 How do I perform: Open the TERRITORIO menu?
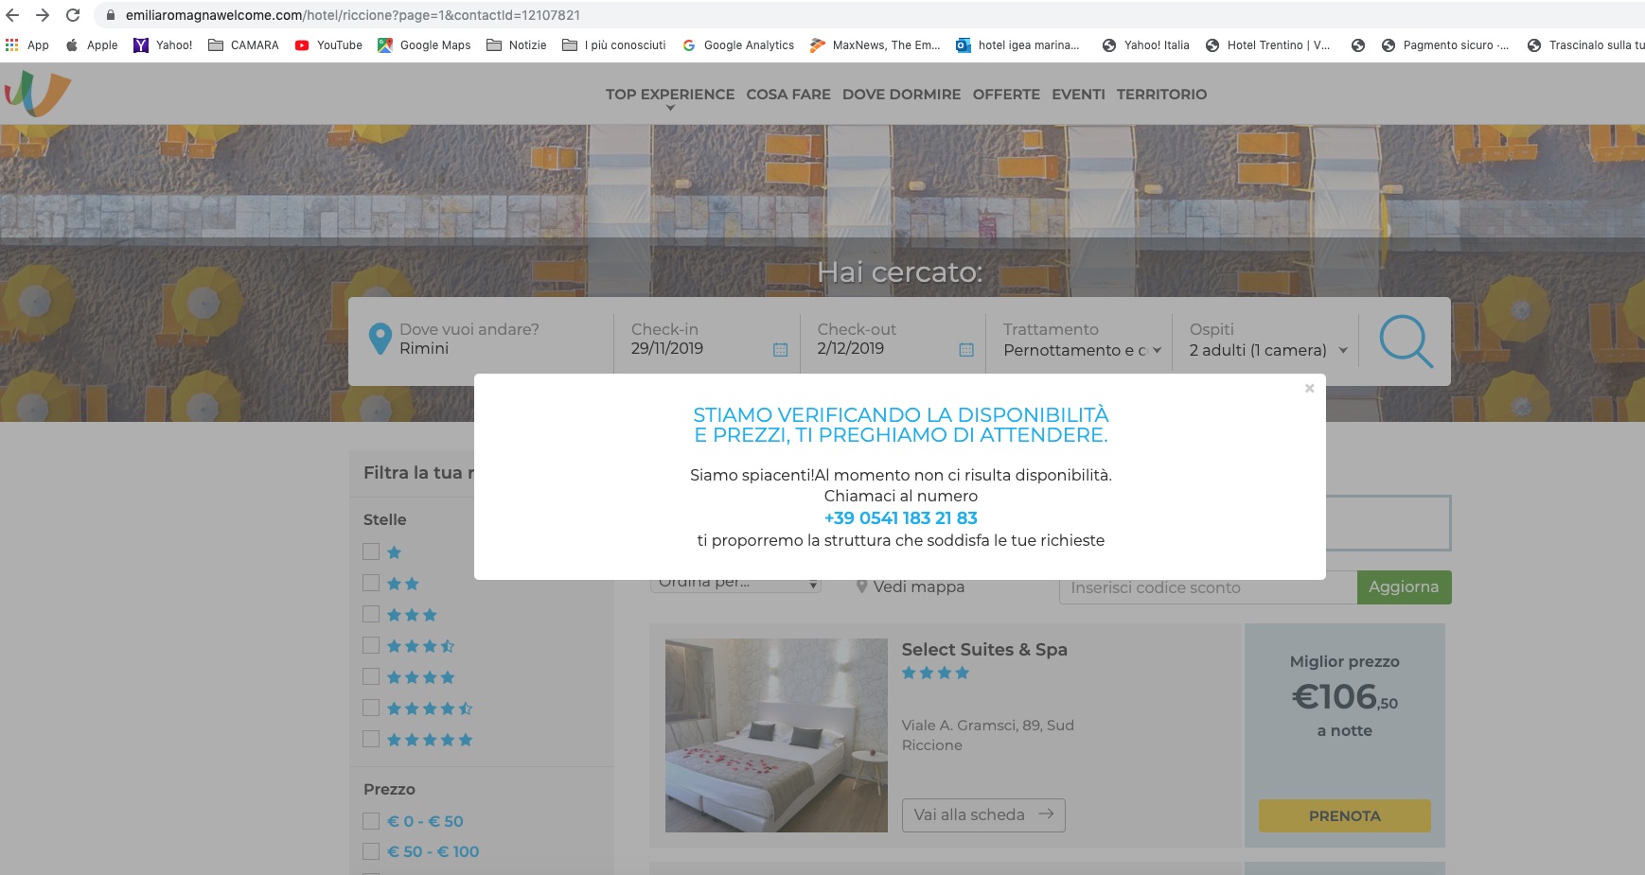(x=1161, y=95)
